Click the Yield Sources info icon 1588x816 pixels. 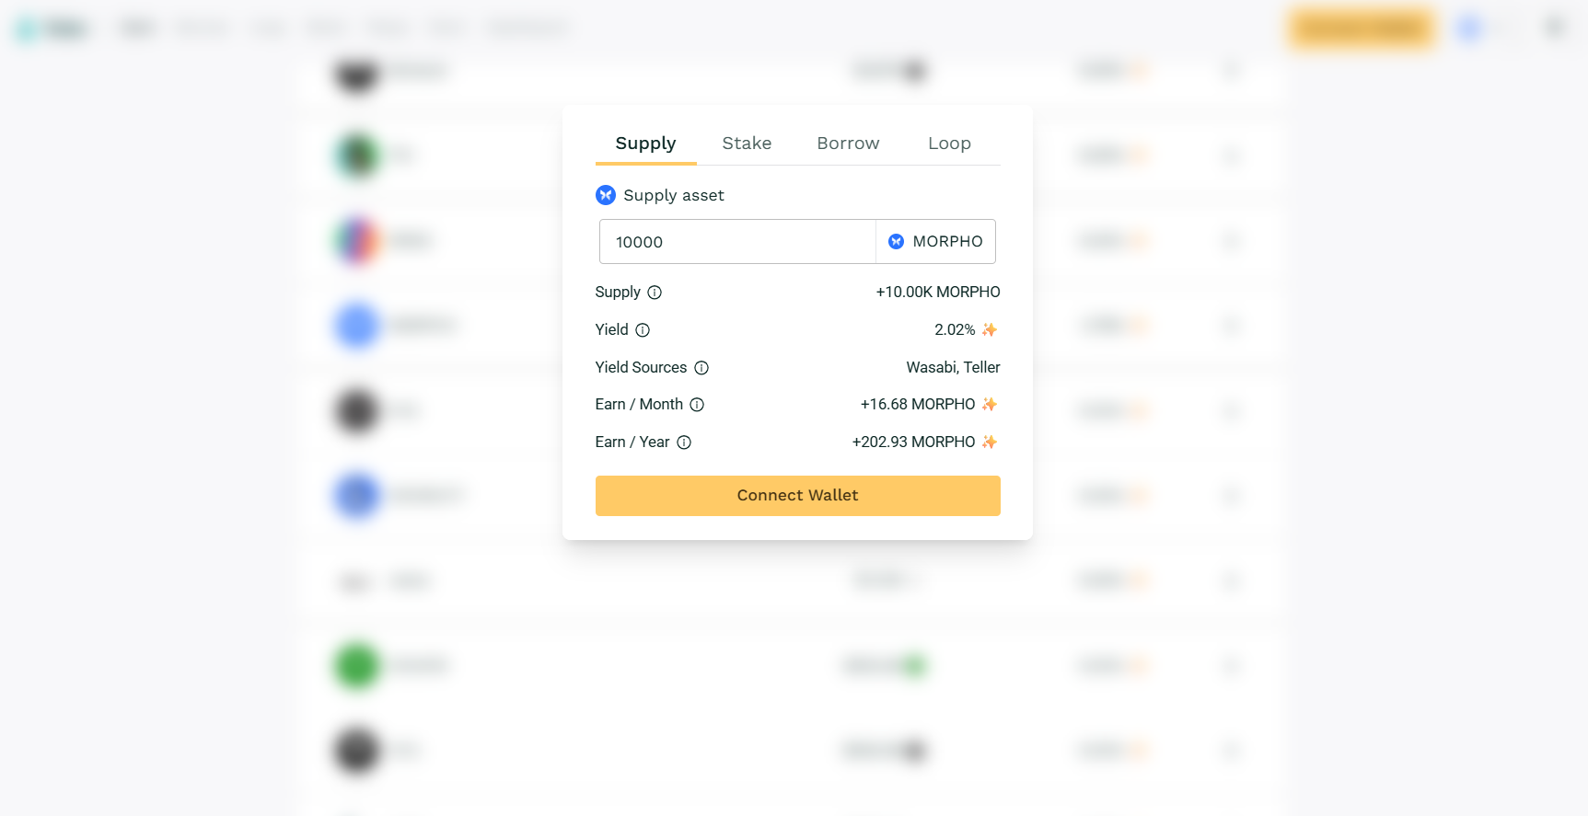[x=701, y=368]
